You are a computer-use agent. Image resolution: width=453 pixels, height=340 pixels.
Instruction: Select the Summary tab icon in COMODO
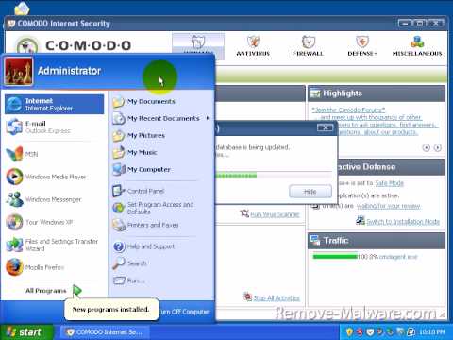click(x=198, y=42)
